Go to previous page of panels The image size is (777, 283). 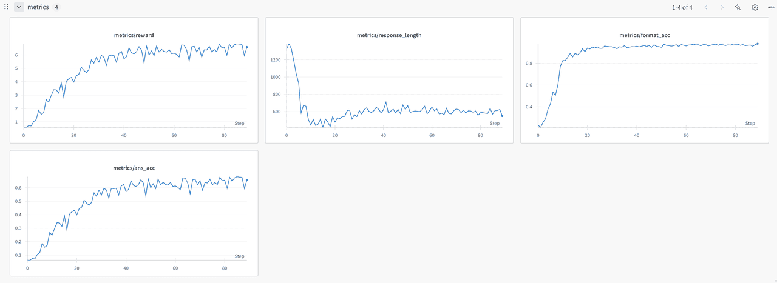pyautogui.click(x=705, y=7)
